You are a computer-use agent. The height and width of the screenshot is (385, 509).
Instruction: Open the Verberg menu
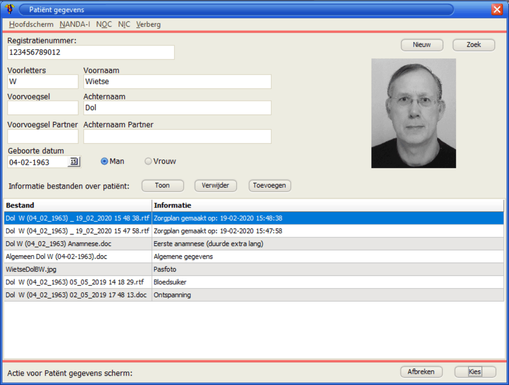tap(148, 24)
